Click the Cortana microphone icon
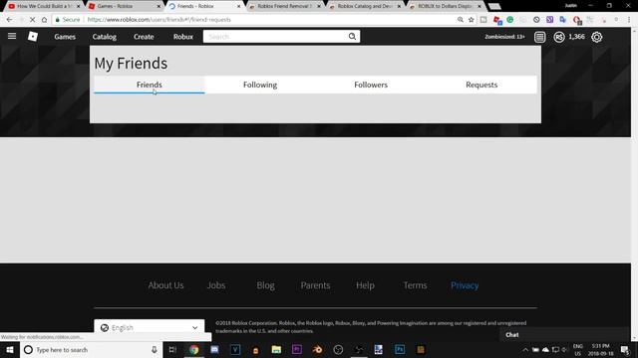 click(155, 349)
